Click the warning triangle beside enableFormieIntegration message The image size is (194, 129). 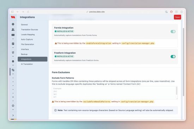(56, 43)
